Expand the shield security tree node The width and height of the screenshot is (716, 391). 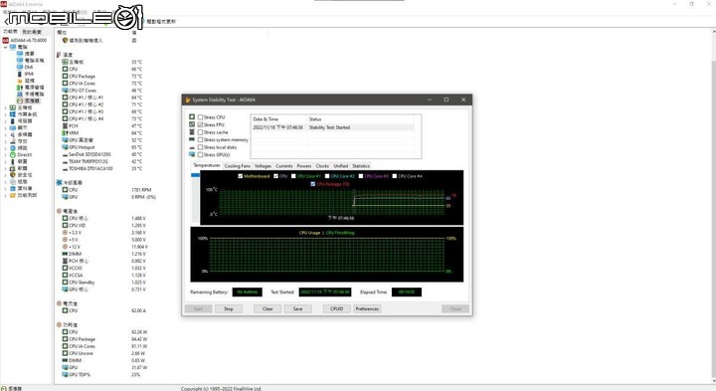6,175
